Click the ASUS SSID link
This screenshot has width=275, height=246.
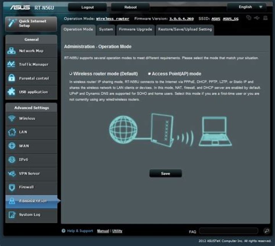(x=216, y=19)
